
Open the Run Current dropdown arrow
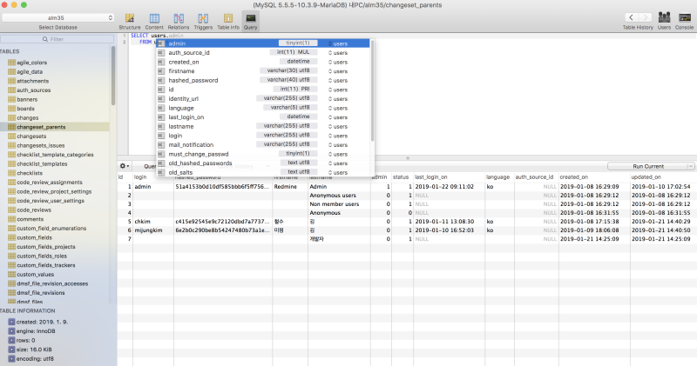pyautogui.click(x=691, y=166)
